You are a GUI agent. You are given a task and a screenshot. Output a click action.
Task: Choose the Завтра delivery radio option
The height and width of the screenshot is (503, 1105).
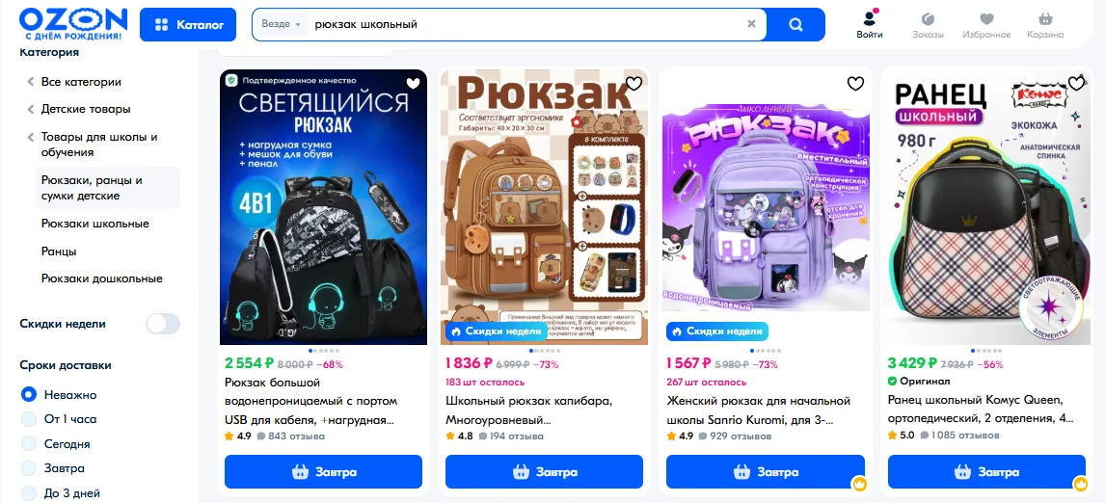[28, 468]
